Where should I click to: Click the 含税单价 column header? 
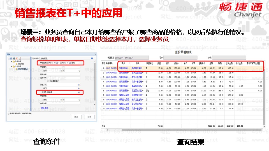tap(202, 63)
